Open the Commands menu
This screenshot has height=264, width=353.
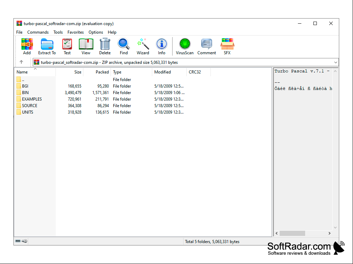[38, 32]
